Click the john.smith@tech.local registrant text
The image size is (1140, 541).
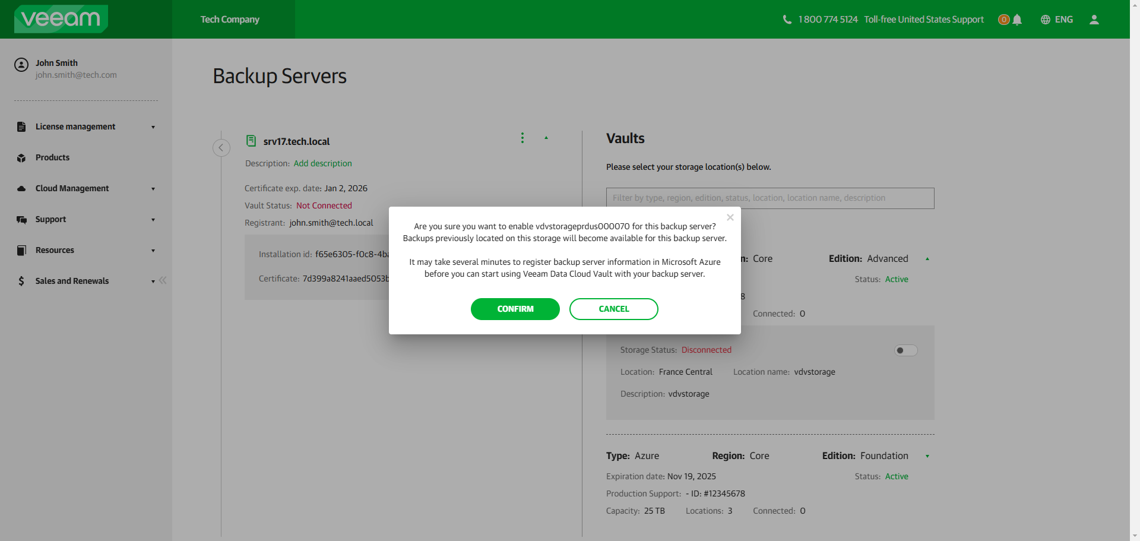(x=331, y=223)
